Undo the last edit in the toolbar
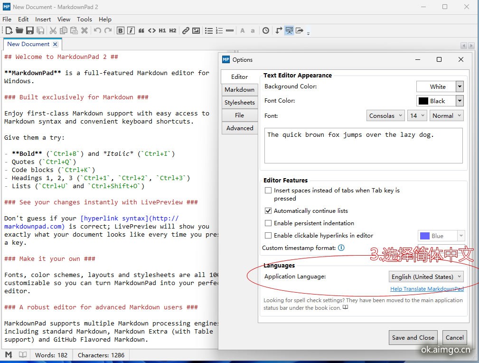 click(97, 30)
